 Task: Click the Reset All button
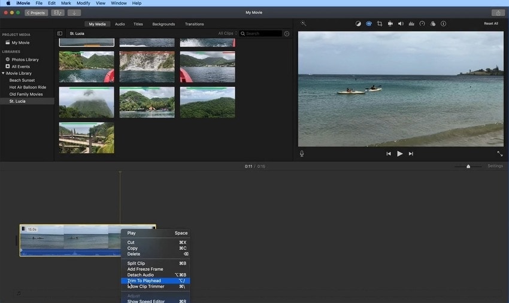(x=490, y=24)
